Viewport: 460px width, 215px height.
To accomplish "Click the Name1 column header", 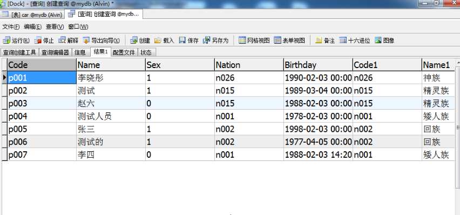I will point(438,65).
